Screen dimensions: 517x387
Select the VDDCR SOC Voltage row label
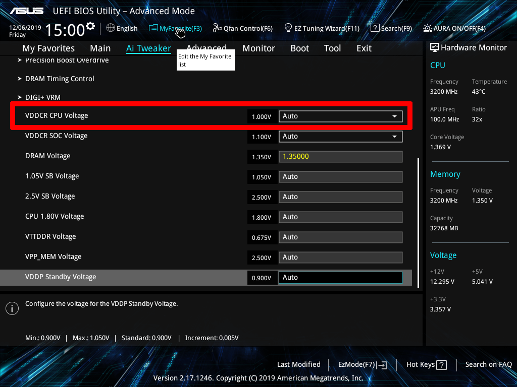[57, 136]
